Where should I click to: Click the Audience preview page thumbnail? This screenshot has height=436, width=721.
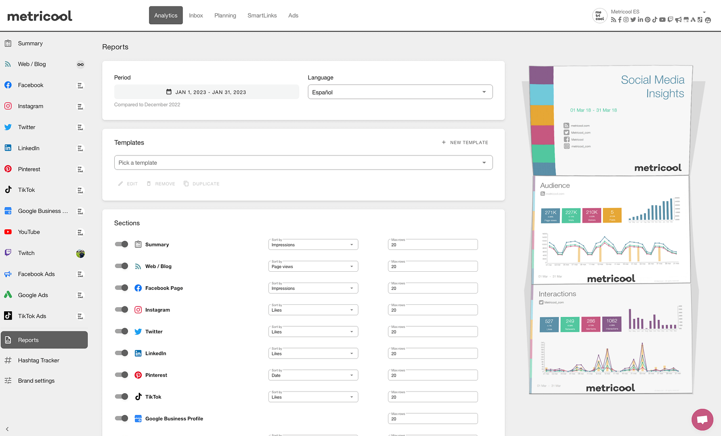click(x=612, y=230)
